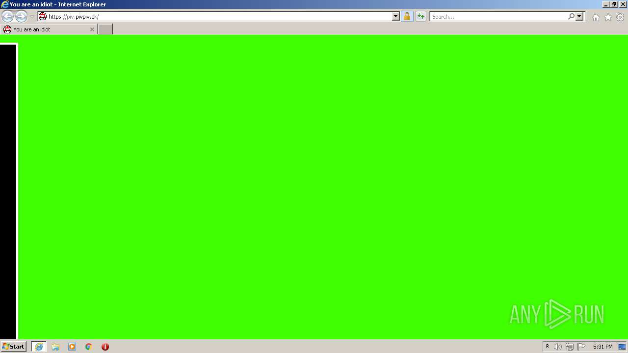This screenshot has height=353, width=628.
Task: Open the network tray icon
Action: pyautogui.click(x=570, y=347)
